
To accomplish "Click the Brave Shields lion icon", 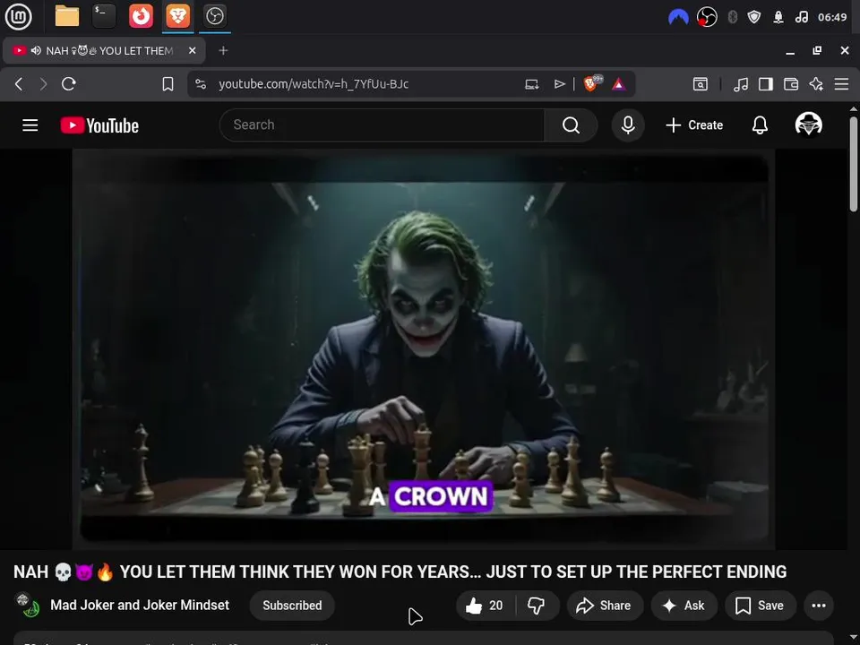I will pos(590,84).
